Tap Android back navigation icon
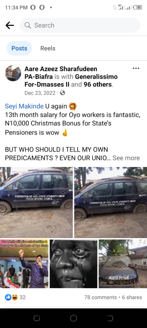The height and width of the screenshot is (328, 147). (x=110, y=318)
